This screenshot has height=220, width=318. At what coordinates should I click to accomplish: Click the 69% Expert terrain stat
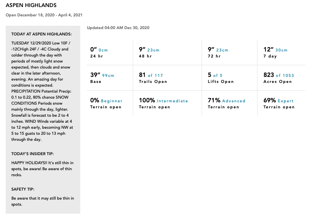pyautogui.click(x=279, y=103)
